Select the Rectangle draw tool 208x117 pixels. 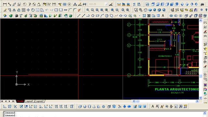pos(97,16)
